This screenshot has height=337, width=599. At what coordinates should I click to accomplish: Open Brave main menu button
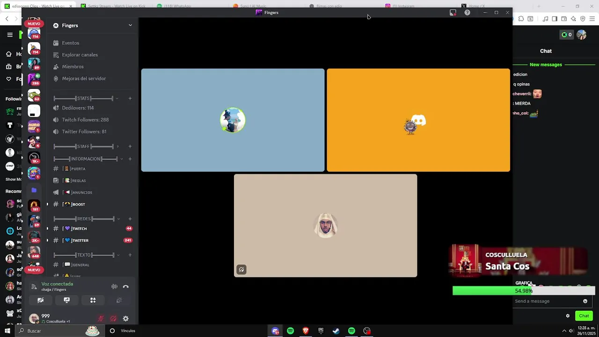coord(592,19)
